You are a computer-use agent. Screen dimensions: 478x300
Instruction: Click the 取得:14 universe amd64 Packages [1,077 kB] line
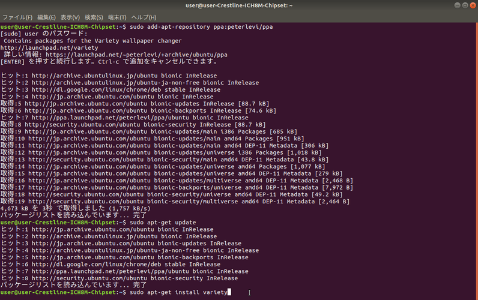pos(163,167)
